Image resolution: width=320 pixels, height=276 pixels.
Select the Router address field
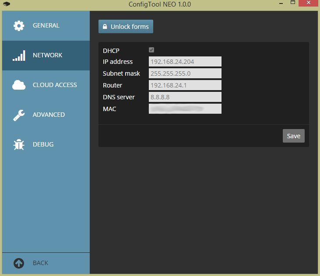(185, 85)
